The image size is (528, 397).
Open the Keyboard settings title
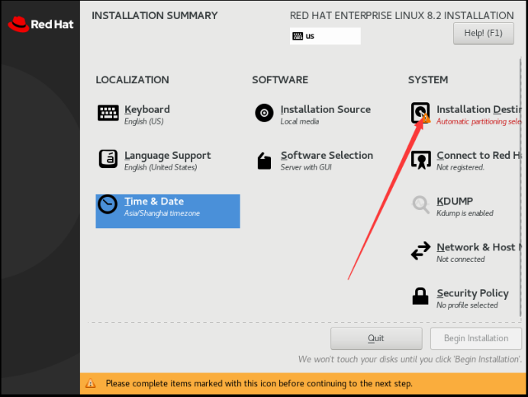point(146,109)
